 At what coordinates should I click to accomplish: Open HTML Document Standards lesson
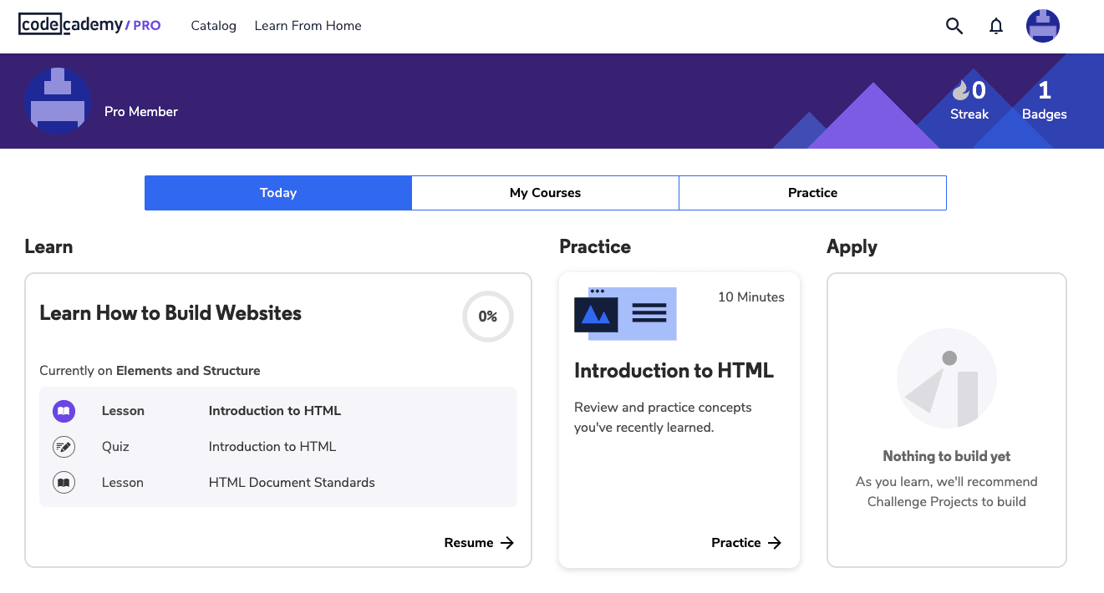(x=278, y=483)
